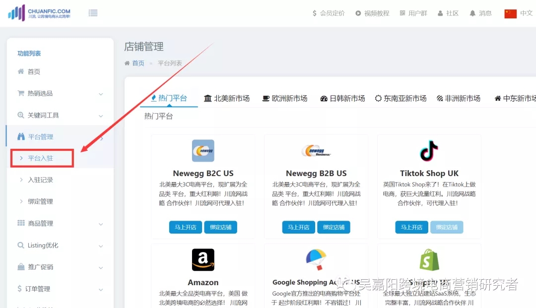This screenshot has width=536, height=308.
Task: Click the Amazon logo
Action: (x=203, y=259)
